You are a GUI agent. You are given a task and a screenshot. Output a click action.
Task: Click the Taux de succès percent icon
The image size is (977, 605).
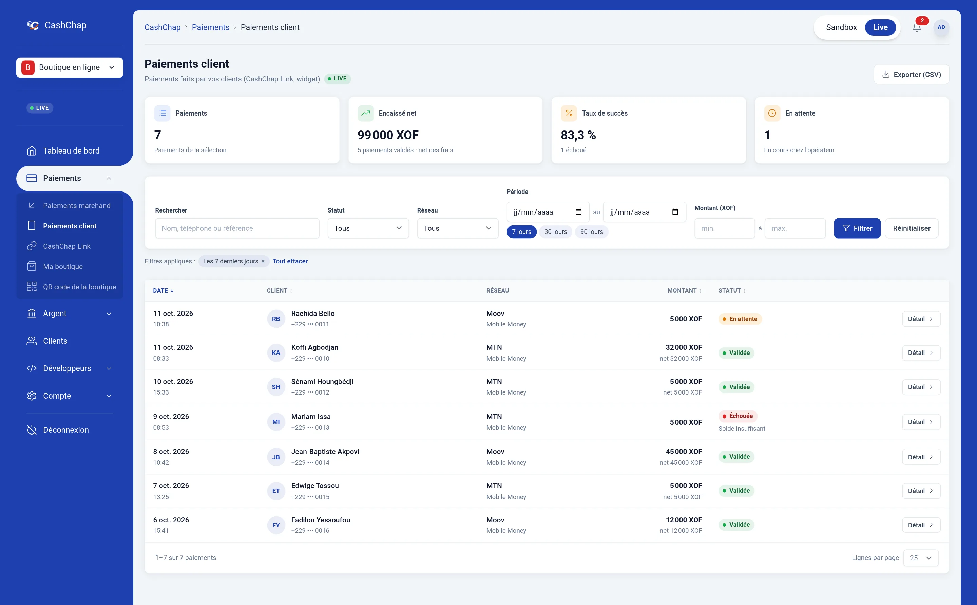click(x=569, y=113)
